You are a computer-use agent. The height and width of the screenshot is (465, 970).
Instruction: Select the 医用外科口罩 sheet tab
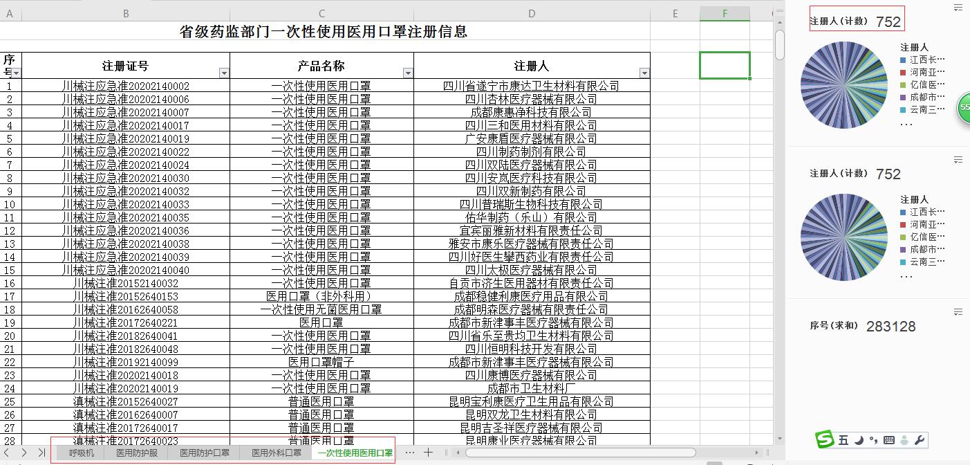pyautogui.click(x=276, y=453)
